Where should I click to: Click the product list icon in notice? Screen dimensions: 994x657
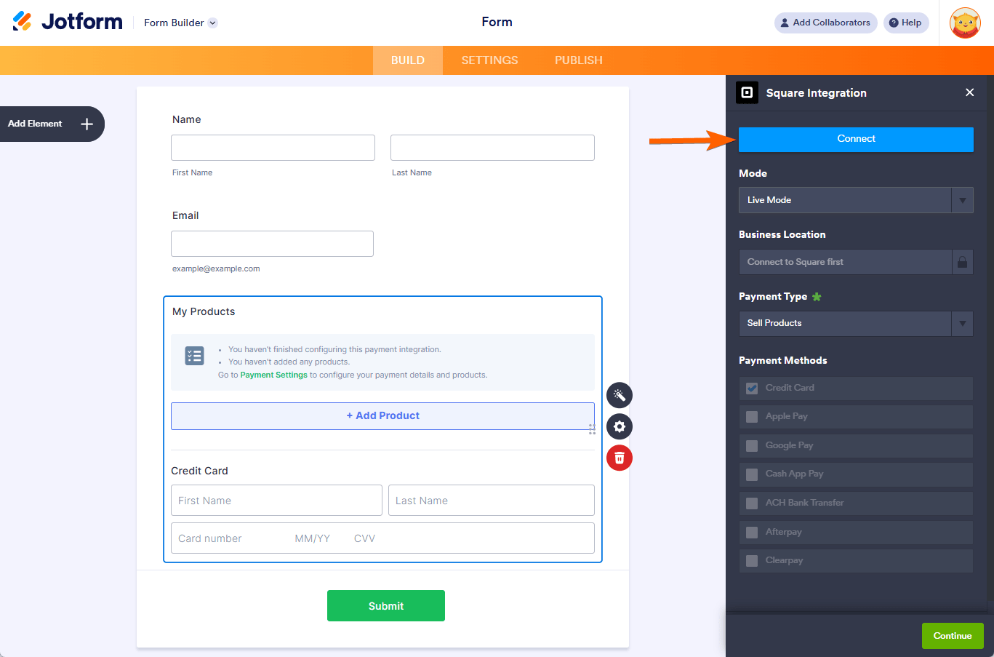click(194, 356)
